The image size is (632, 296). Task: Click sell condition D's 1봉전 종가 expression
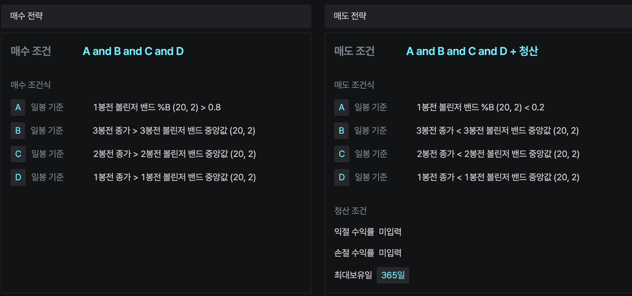pyautogui.click(x=498, y=177)
